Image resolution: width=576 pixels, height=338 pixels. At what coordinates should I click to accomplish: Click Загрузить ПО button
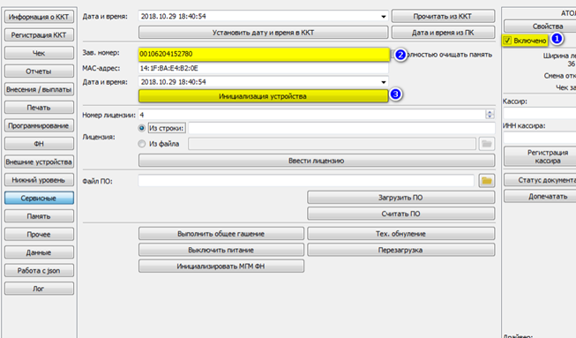click(x=400, y=198)
